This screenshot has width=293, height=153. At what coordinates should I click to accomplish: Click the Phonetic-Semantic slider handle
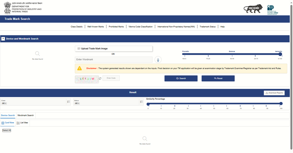[x=280, y=54]
